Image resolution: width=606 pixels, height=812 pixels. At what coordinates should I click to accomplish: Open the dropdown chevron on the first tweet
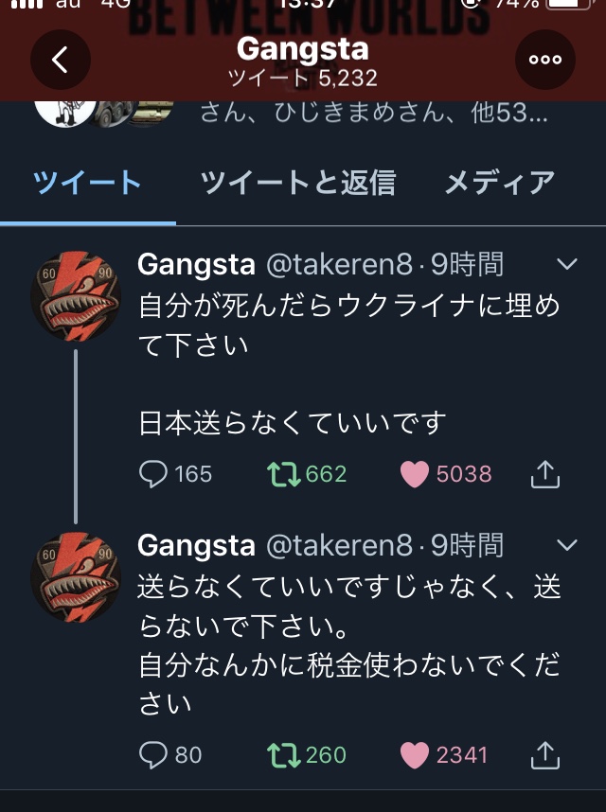tap(565, 265)
